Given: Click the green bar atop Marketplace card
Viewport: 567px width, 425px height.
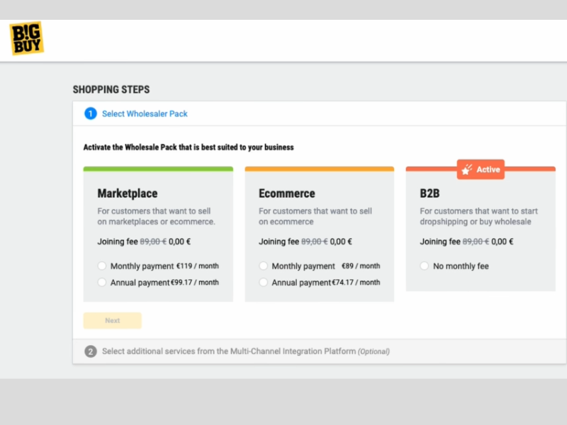Looking at the screenshot, I should [x=158, y=169].
